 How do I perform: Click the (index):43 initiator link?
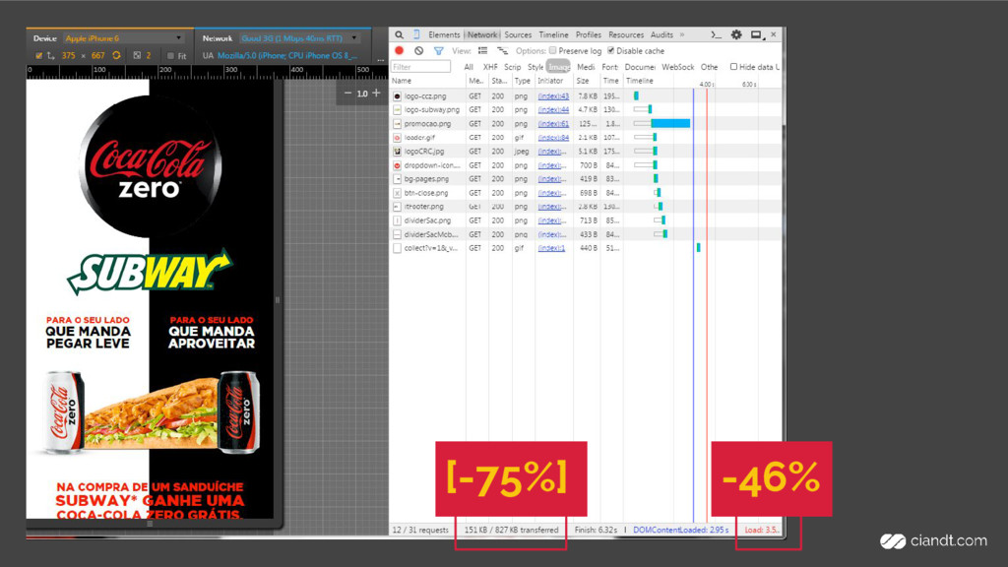click(553, 95)
